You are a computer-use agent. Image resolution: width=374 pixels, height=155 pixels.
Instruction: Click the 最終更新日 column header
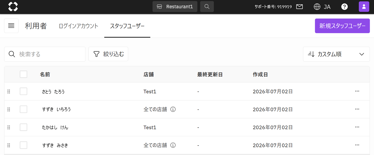click(210, 74)
